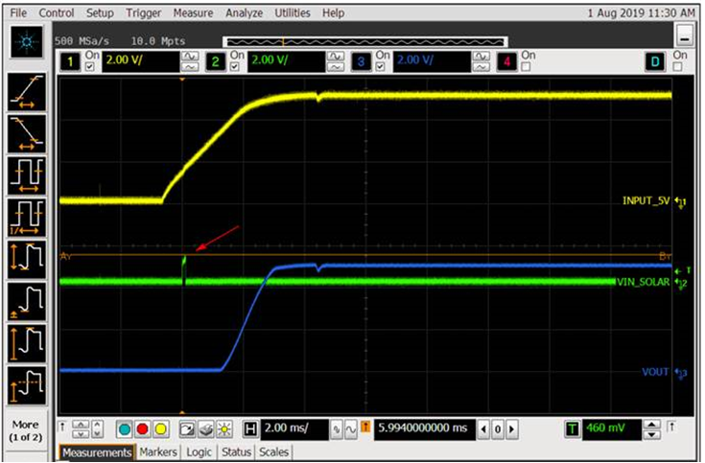Switch to the Status tab
The height and width of the screenshot is (463, 705).
point(236,452)
